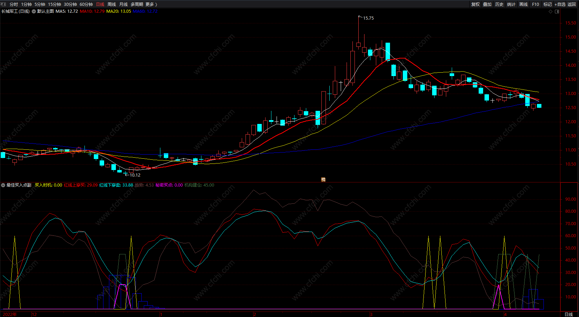Click the 2022年 date axis label
The image size is (579, 317).
[x=9, y=315]
